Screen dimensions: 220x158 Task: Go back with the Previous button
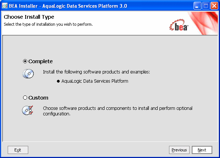[179, 150]
